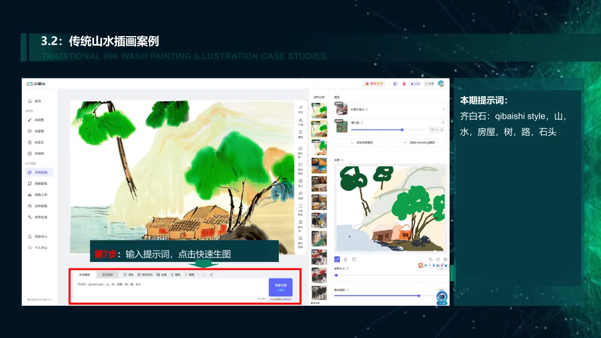The image size is (601, 338).
Task: Click the 词库 prompt toolbar item
Action: [129, 275]
